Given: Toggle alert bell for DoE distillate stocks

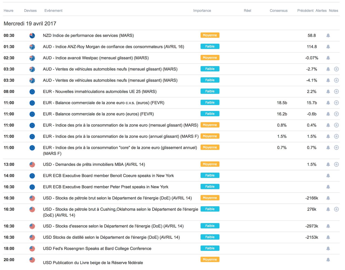Looking at the screenshot, I should click(x=328, y=237).
